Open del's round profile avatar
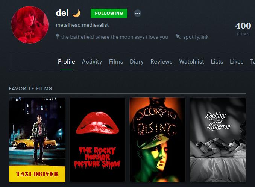The height and width of the screenshot is (187, 255). pos(30,25)
